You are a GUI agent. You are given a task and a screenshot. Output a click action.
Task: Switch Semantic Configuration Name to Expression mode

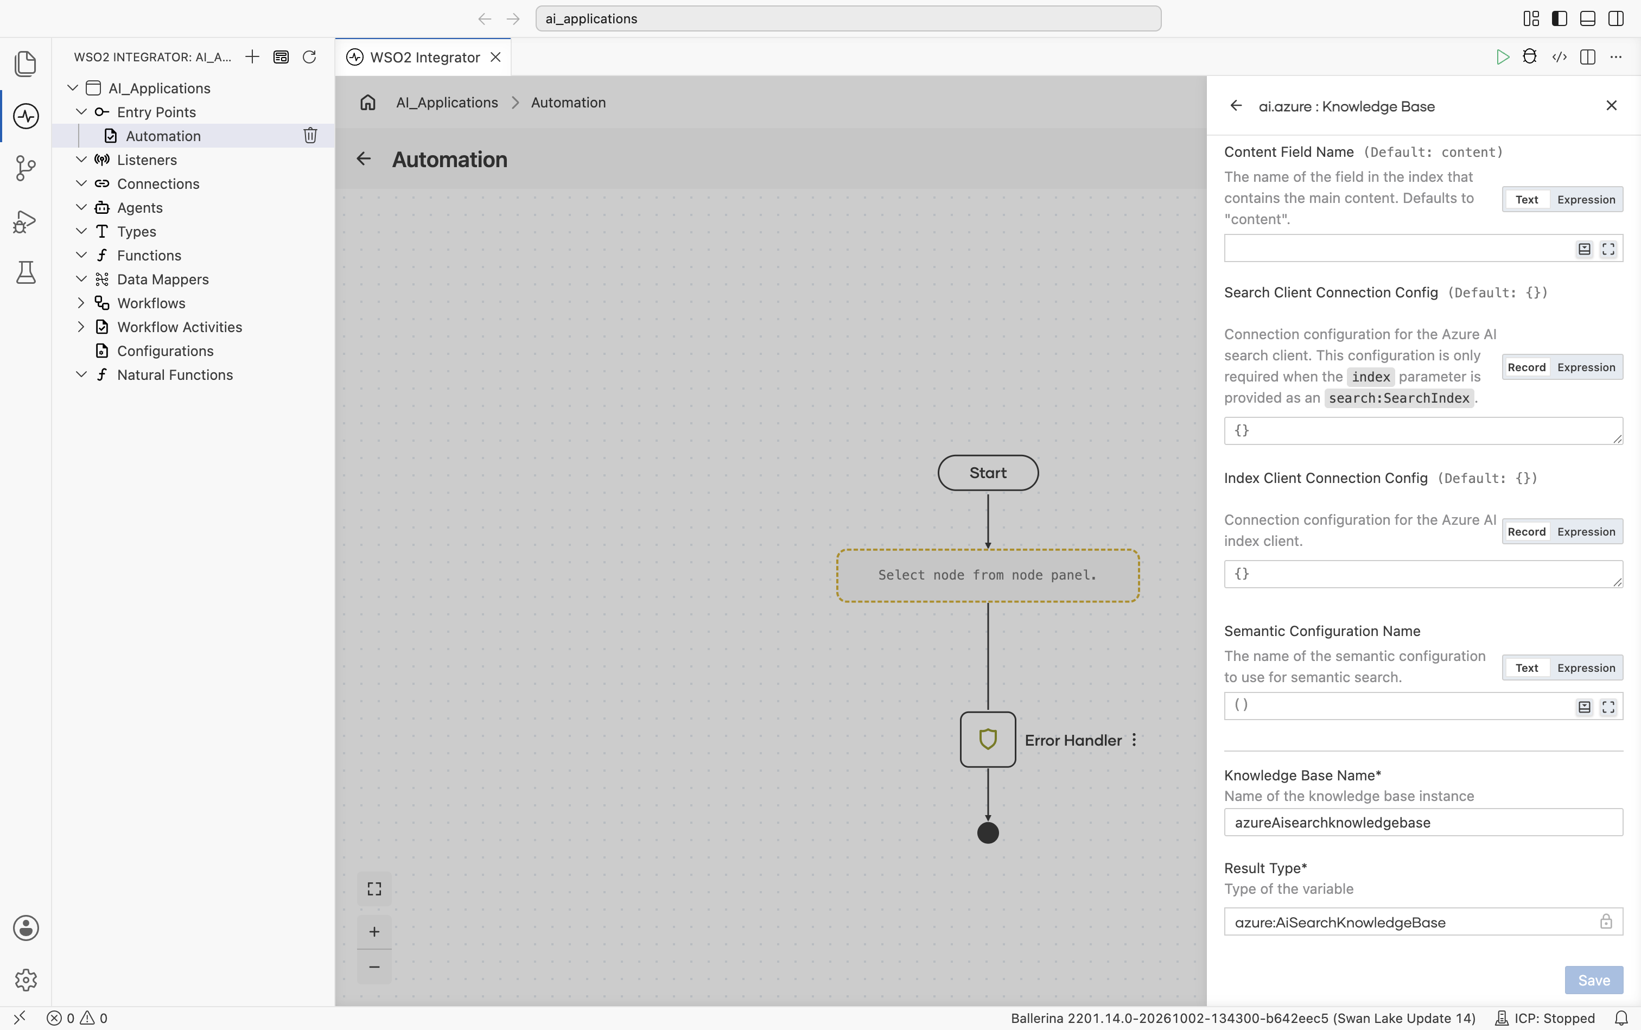[x=1586, y=667]
